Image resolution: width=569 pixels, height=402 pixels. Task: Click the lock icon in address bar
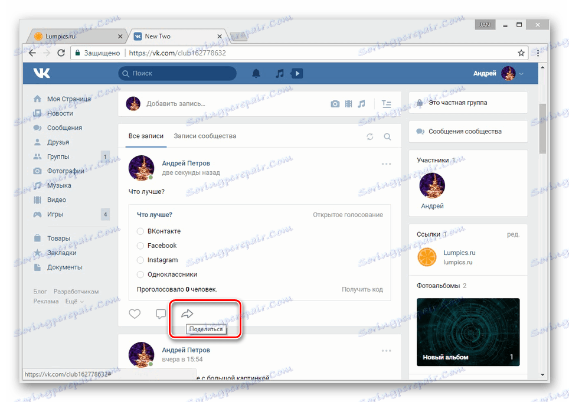click(x=77, y=53)
